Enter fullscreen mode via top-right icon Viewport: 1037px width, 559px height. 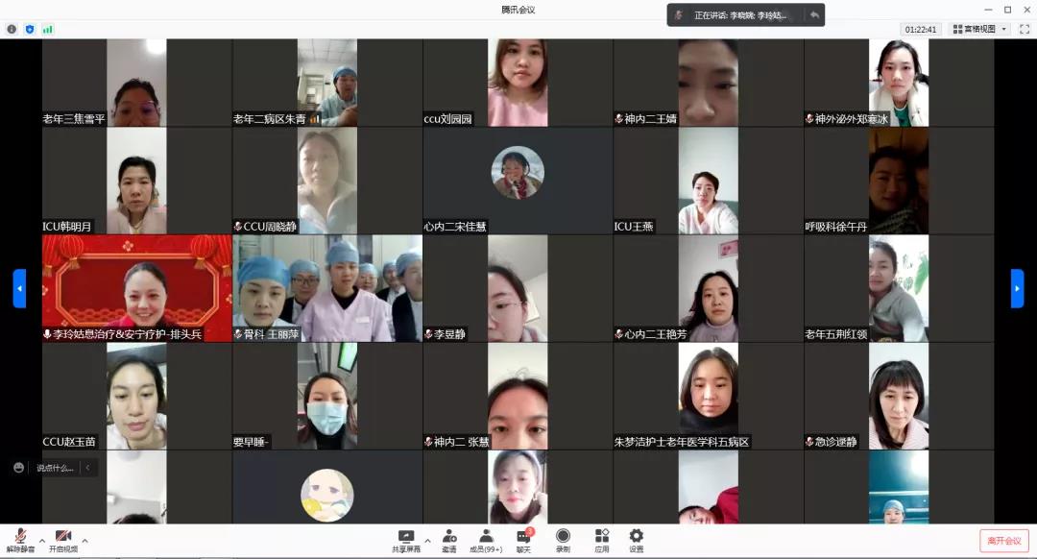1024,29
